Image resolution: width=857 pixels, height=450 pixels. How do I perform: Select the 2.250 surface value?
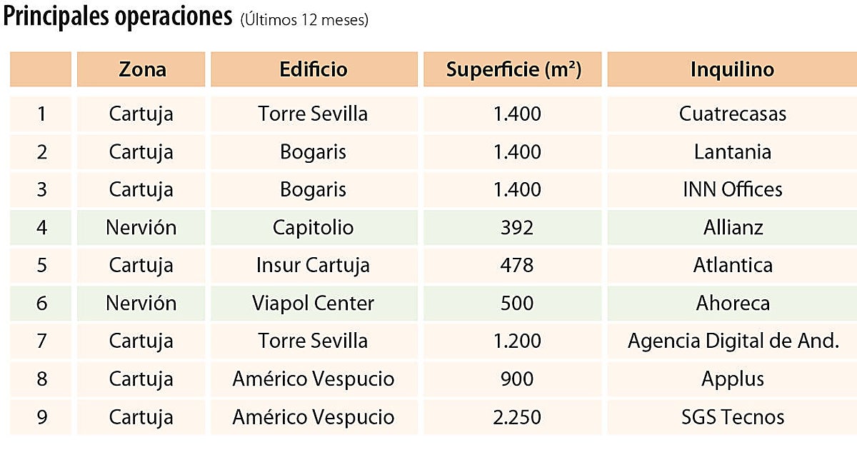pos(513,416)
